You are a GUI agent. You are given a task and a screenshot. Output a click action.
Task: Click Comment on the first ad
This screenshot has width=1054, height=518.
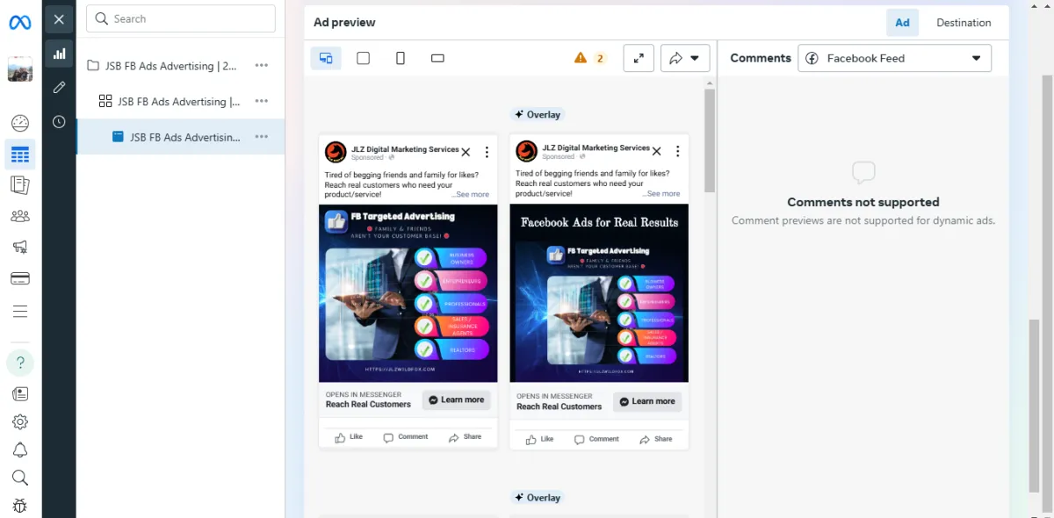(x=406, y=436)
